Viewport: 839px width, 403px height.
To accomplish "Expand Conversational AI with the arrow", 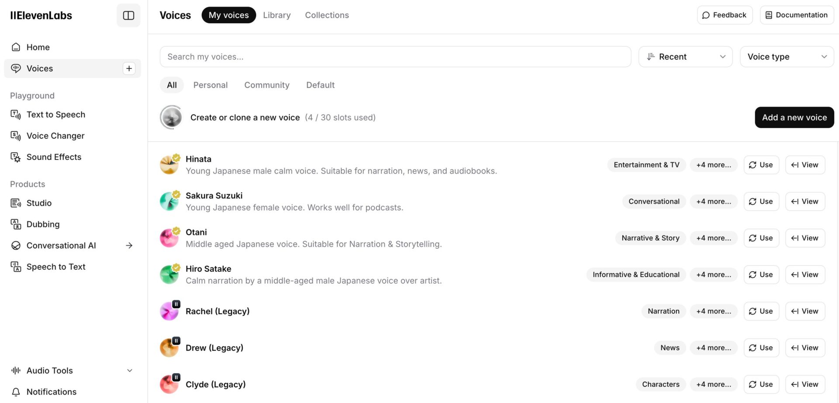I will [x=129, y=246].
